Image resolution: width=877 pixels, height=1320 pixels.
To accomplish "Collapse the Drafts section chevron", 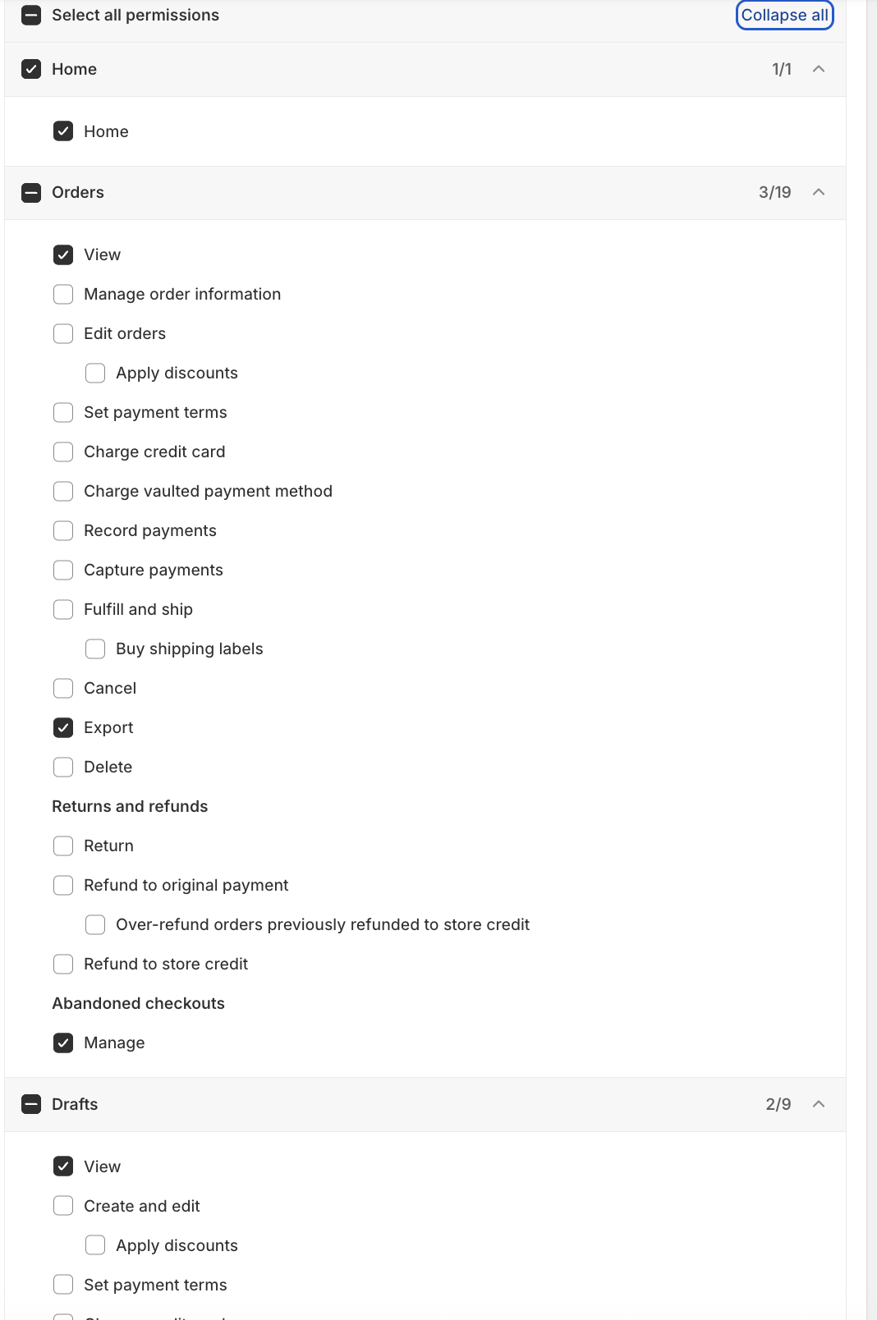I will pyautogui.click(x=817, y=1104).
